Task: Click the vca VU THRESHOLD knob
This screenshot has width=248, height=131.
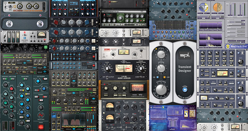Action: point(106,88)
